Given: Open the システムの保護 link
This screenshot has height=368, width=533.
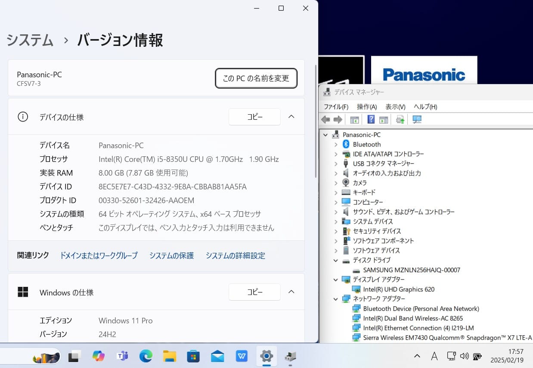Looking at the screenshot, I should click(x=171, y=255).
